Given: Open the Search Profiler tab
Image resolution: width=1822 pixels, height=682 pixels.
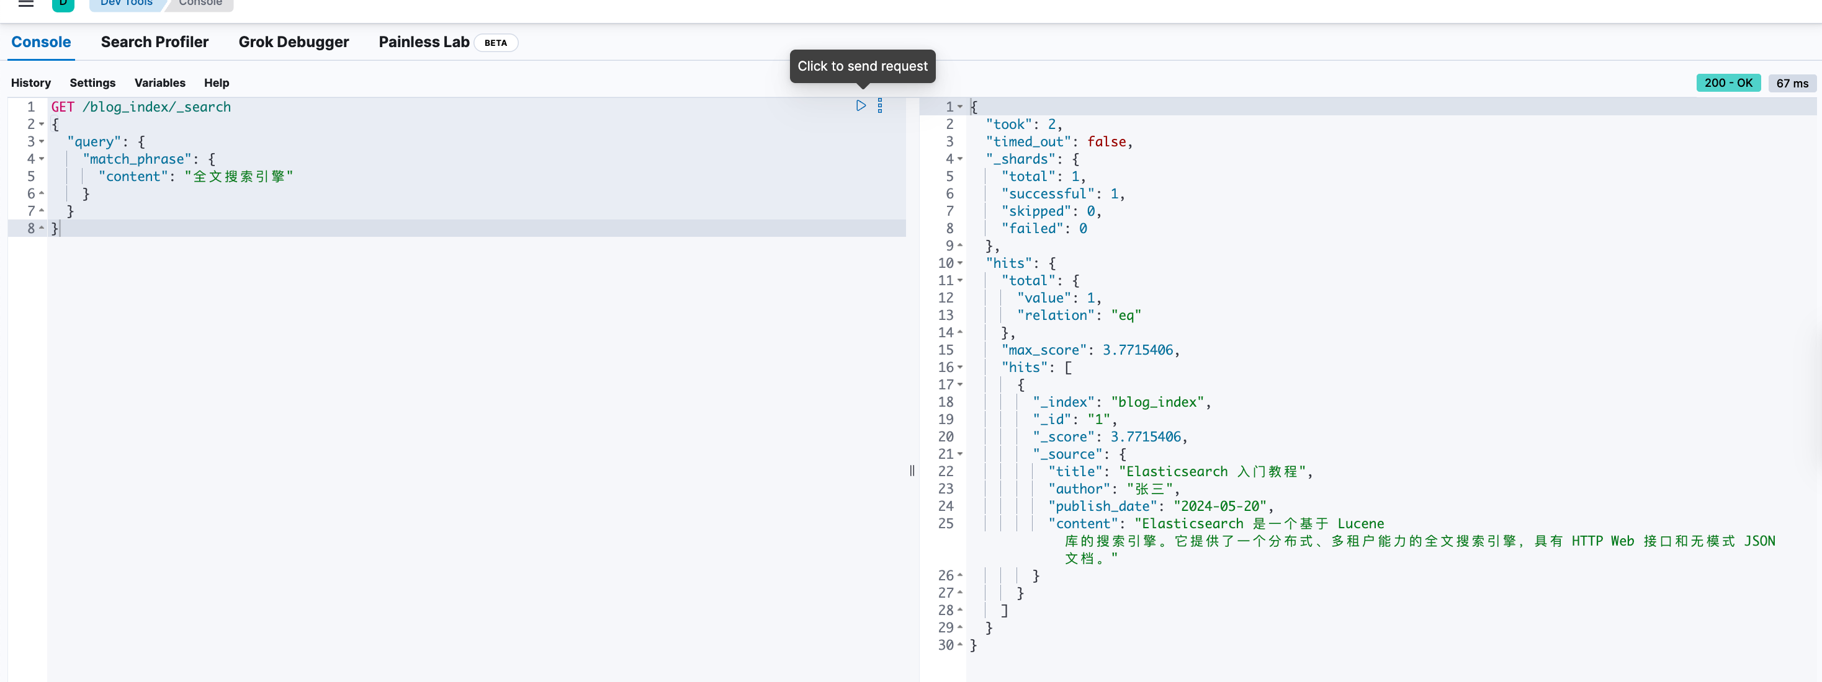Looking at the screenshot, I should coord(155,42).
